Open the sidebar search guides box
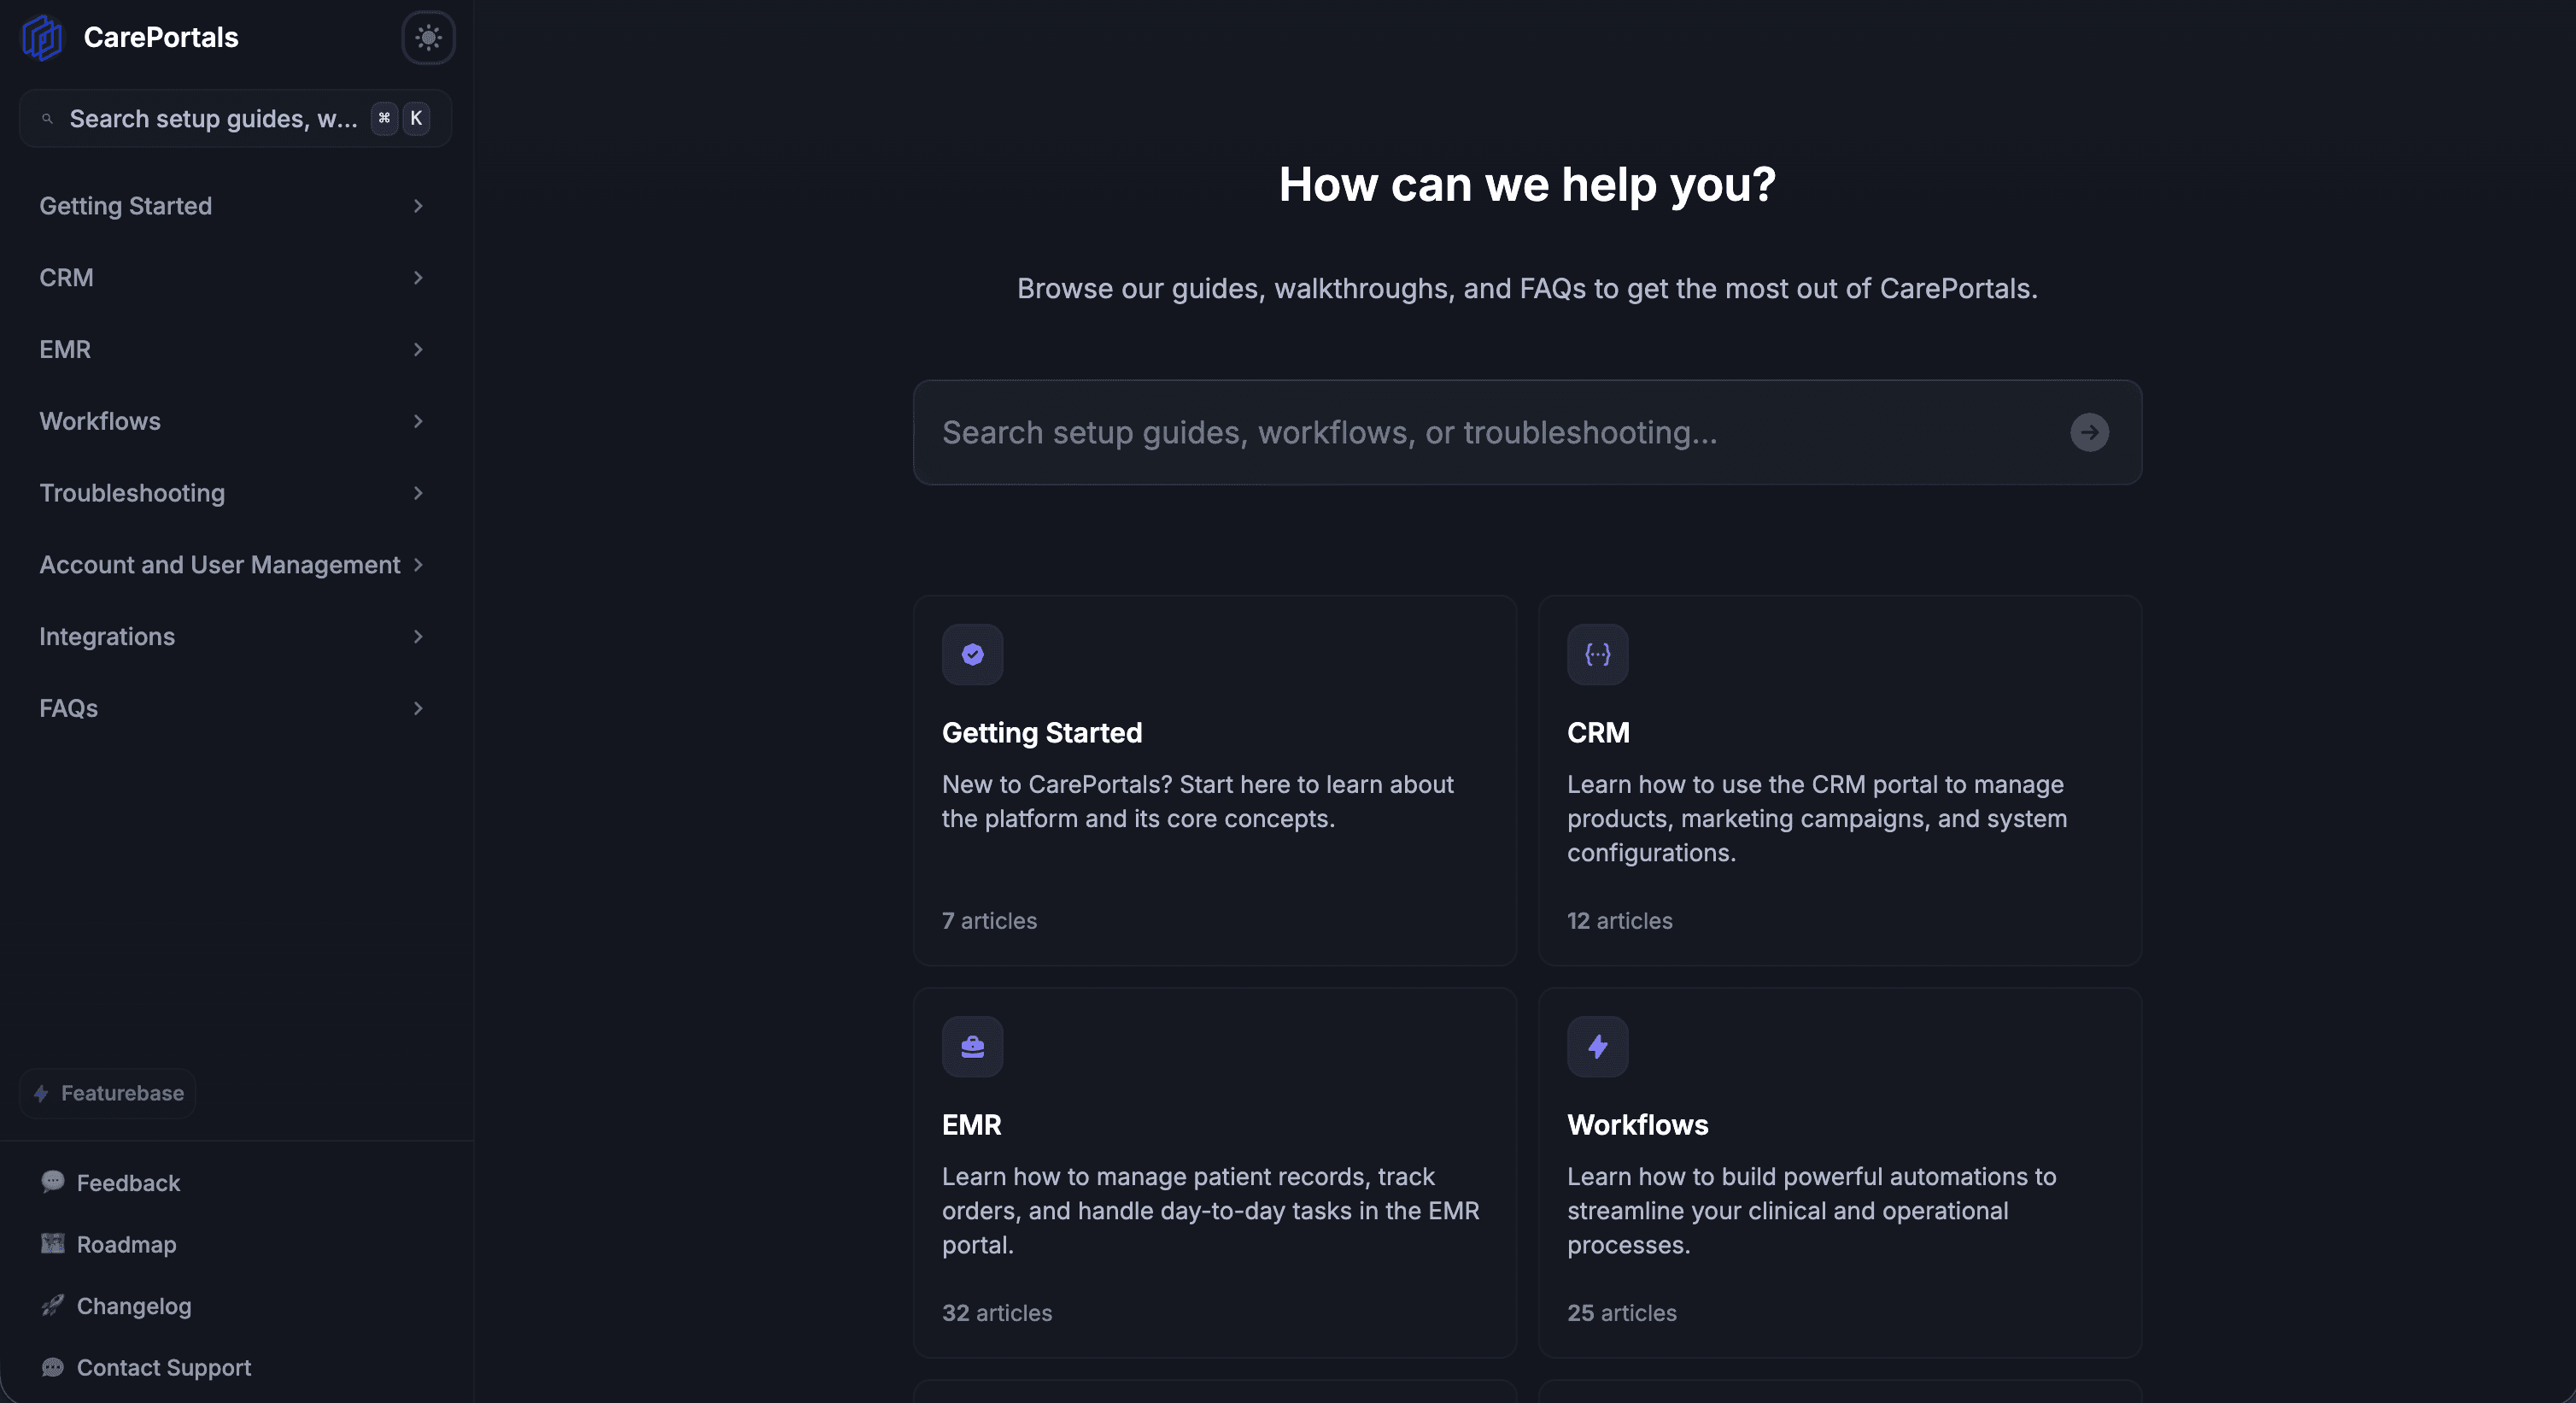 (x=235, y=119)
